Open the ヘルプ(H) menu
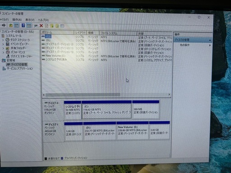Image resolution: width=231 pixels, height=173 pixels. point(43,20)
